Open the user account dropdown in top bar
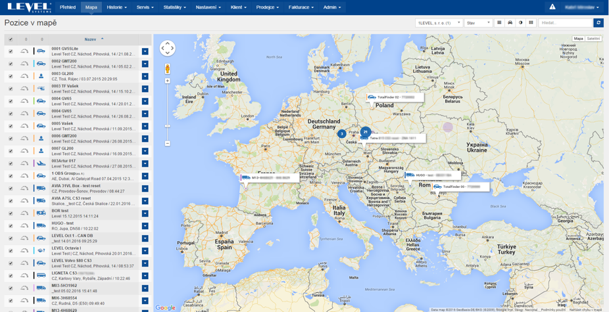Screen dimensions: 609x312 pos(581,7)
